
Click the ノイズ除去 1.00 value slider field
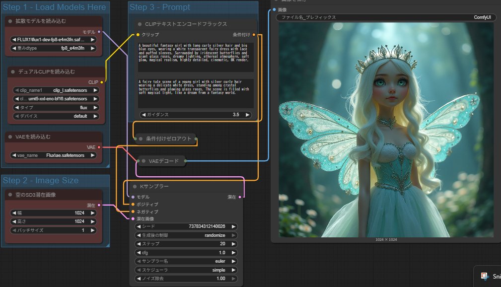click(186, 279)
